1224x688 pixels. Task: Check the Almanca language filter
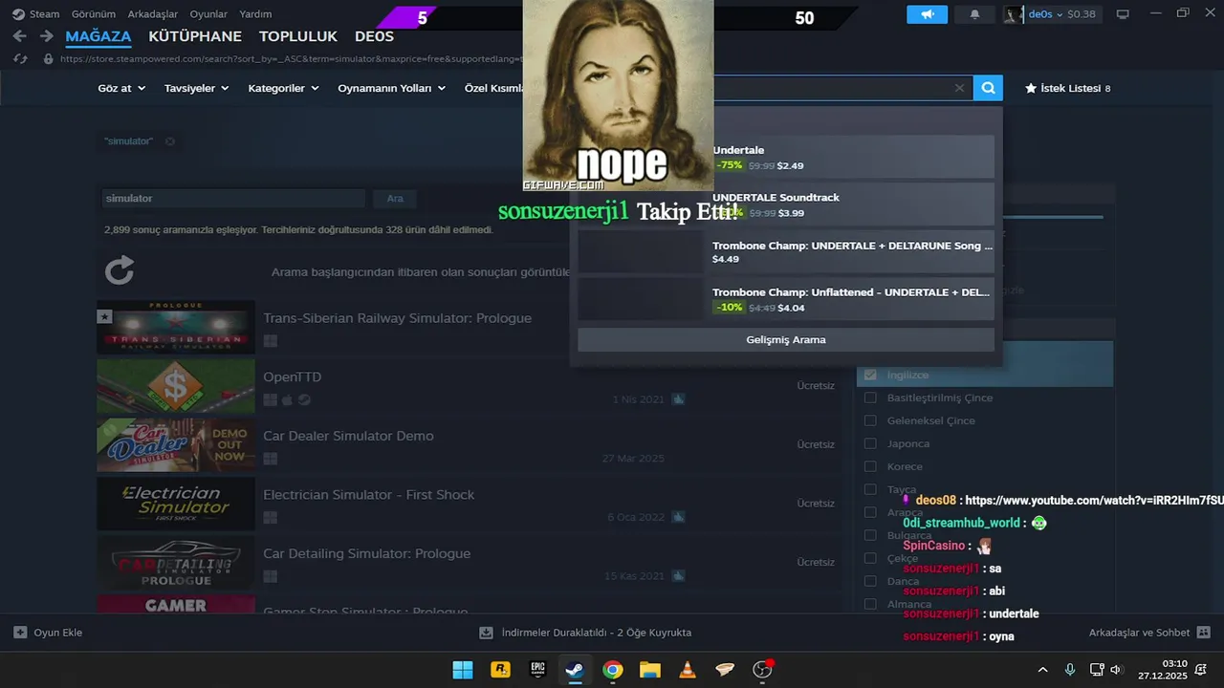click(x=870, y=604)
